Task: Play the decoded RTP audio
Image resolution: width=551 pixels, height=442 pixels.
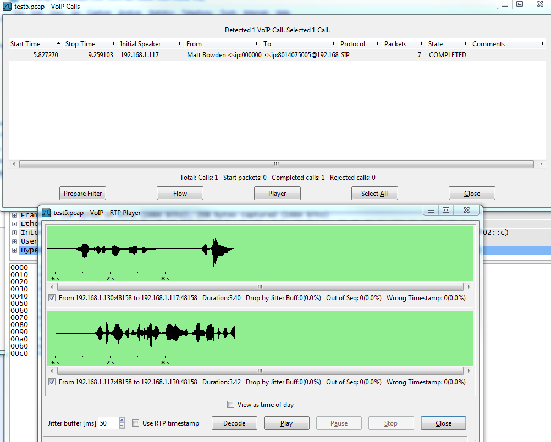Action: [x=286, y=423]
